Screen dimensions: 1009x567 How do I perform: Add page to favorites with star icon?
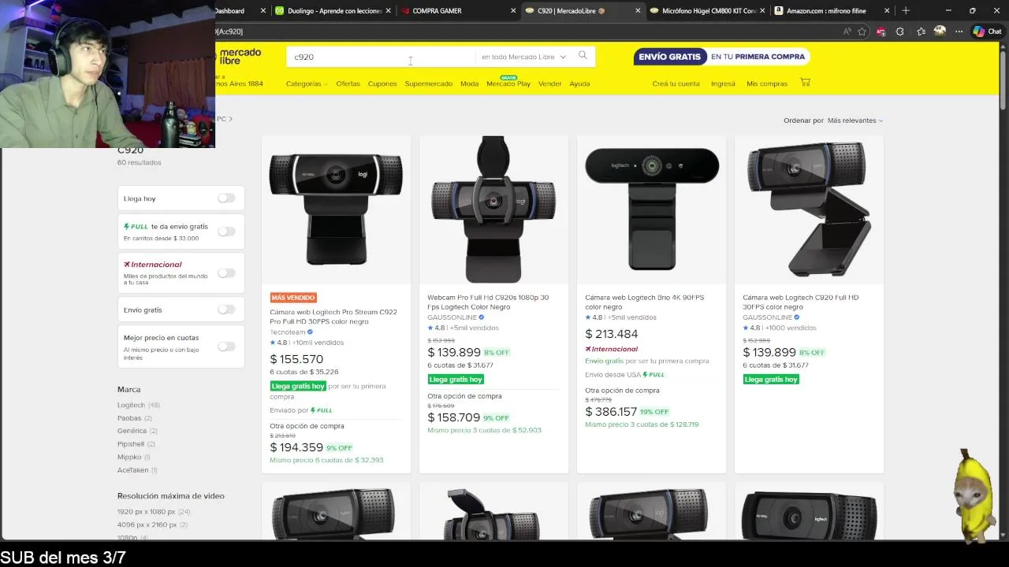pos(862,31)
